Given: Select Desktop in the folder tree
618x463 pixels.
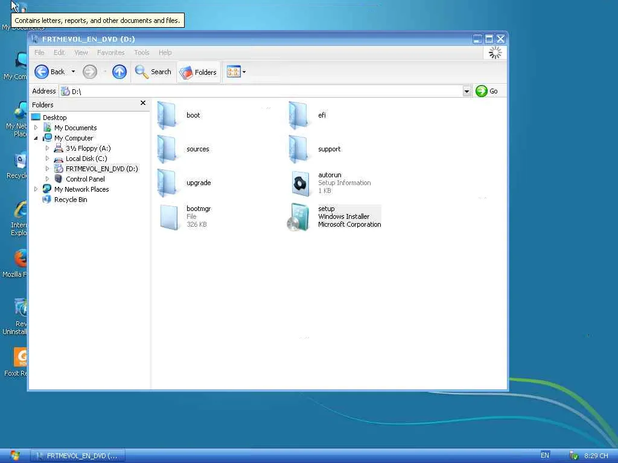Looking at the screenshot, I should pyautogui.click(x=55, y=118).
